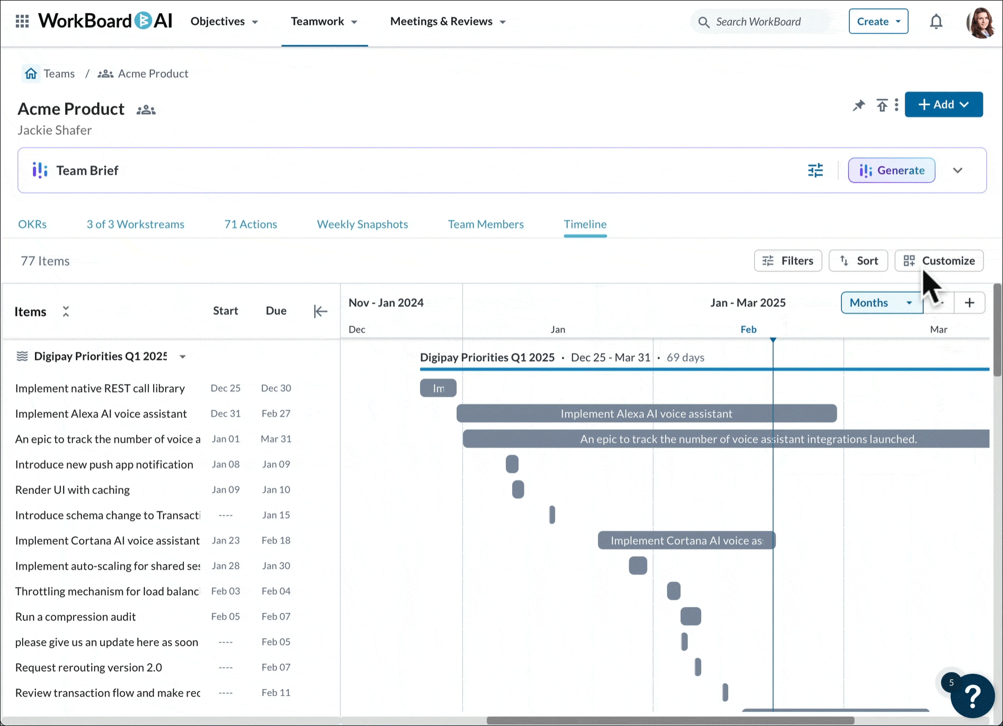Click the search magnifier icon
This screenshot has height=726, width=1003.
tap(704, 22)
